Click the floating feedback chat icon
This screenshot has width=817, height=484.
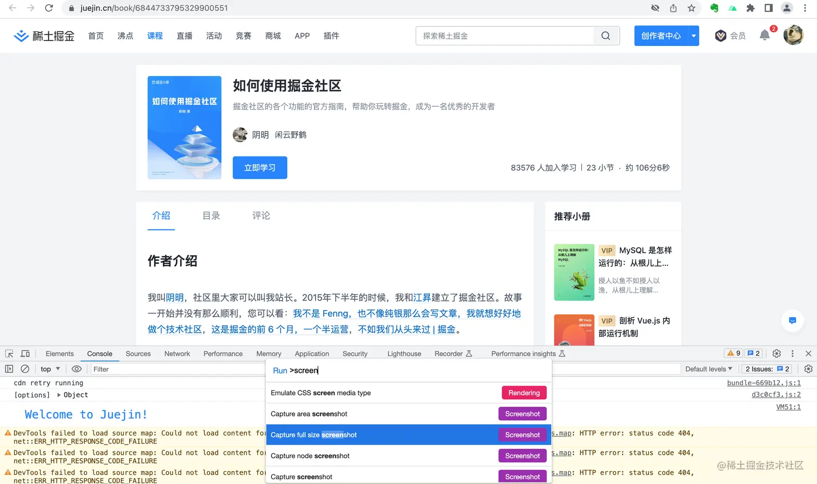(x=793, y=320)
